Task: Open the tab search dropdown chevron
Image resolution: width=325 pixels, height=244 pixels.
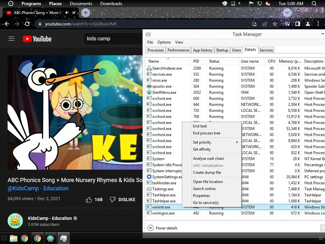Action: [287, 13]
